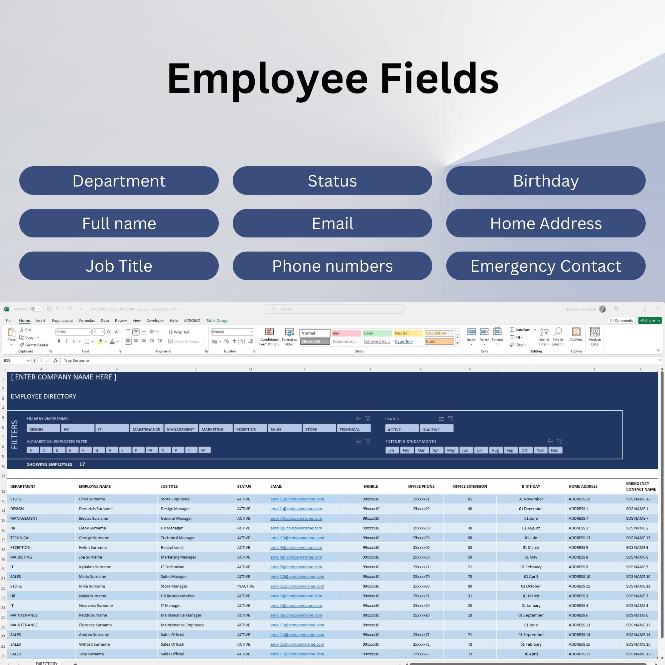
Task: Open the Table Design tab
Action: (217, 321)
